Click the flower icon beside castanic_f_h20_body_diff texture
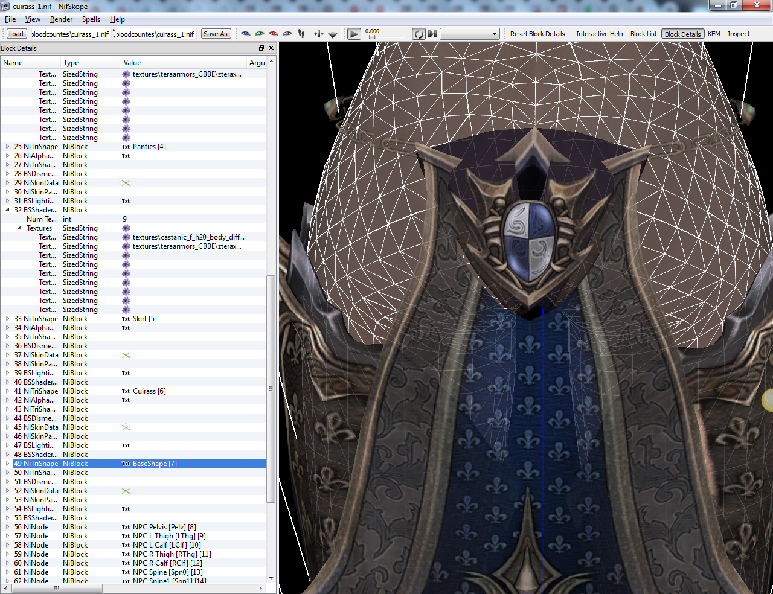 click(126, 237)
